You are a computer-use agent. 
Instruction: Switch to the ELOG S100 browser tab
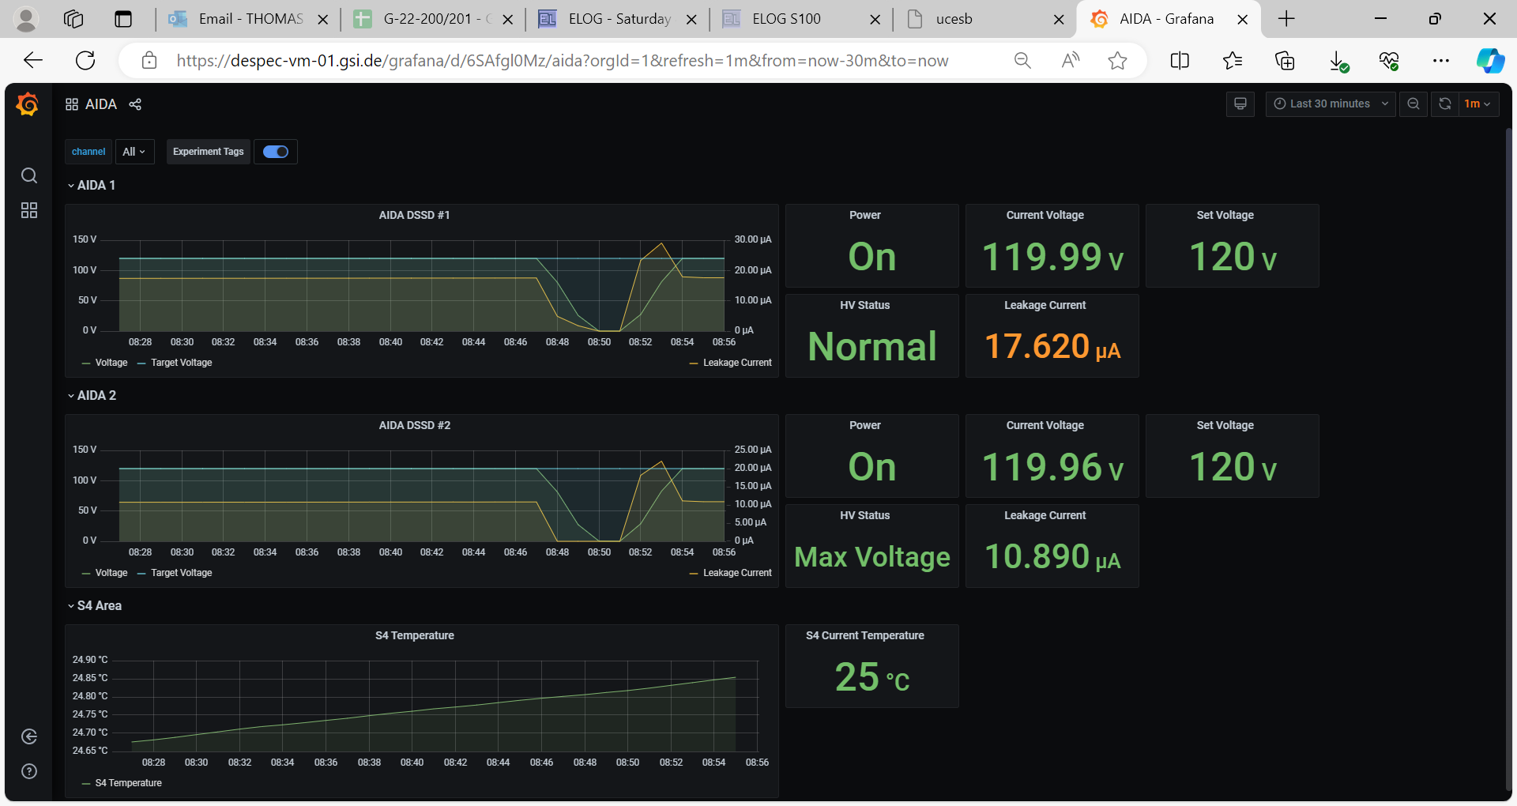tap(786, 19)
